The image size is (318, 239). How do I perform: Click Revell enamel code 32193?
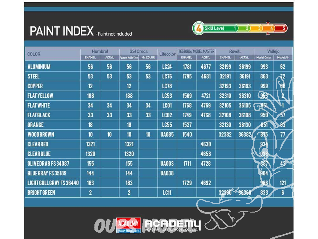[x=225, y=86]
